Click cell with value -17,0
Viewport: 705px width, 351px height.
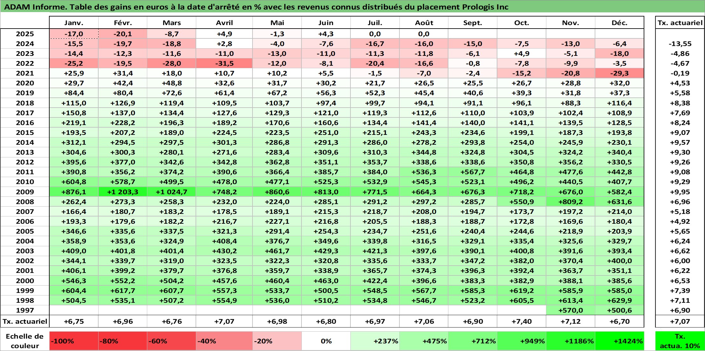(x=74, y=34)
